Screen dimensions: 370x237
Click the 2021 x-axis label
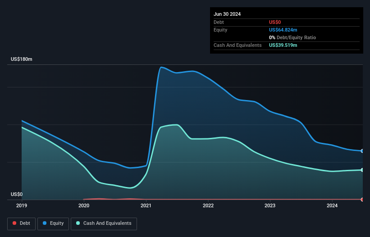pyautogui.click(x=146, y=205)
